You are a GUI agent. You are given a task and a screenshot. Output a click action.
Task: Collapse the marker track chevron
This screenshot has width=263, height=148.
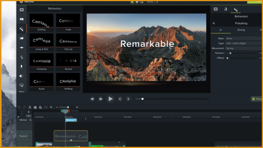(x=29, y=116)
